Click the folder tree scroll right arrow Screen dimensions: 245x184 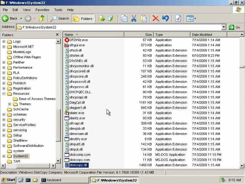pos(53,166)
